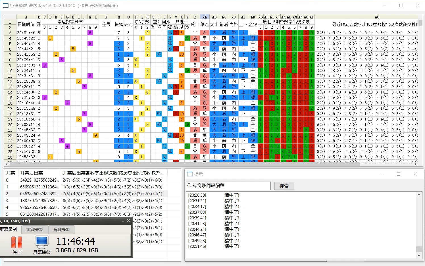Select column header AA
Screen dimensions: 425x266
(x=205, y=17)
